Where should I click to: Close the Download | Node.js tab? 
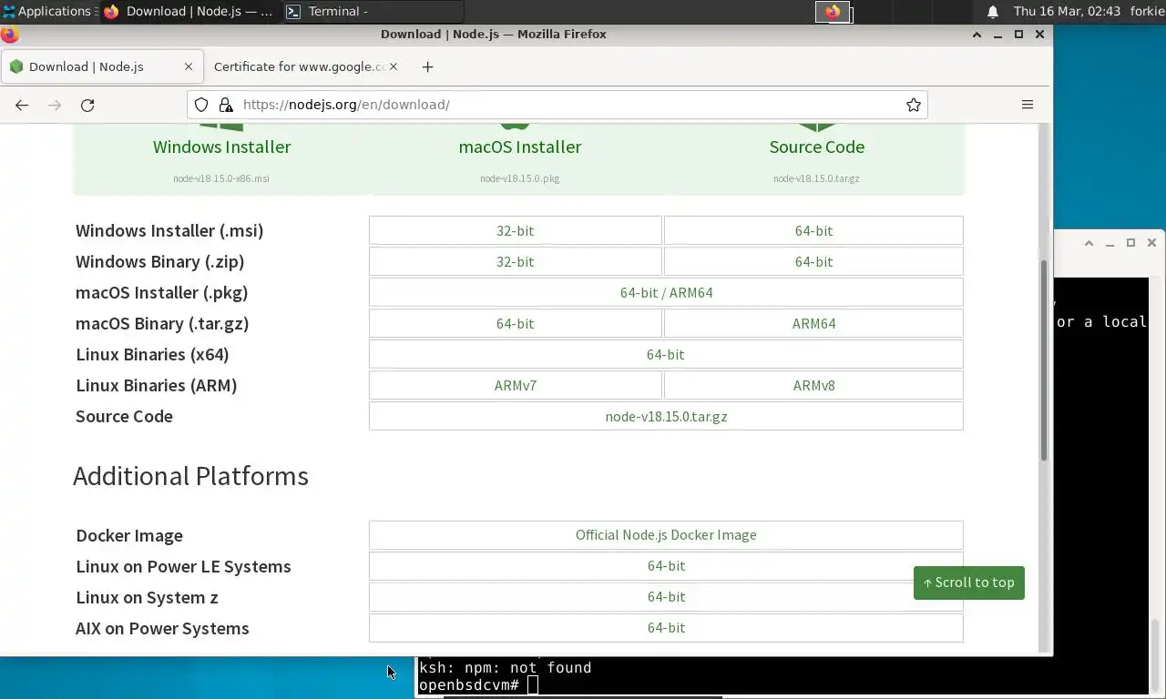pyautogui.click(x=189, y=66)
